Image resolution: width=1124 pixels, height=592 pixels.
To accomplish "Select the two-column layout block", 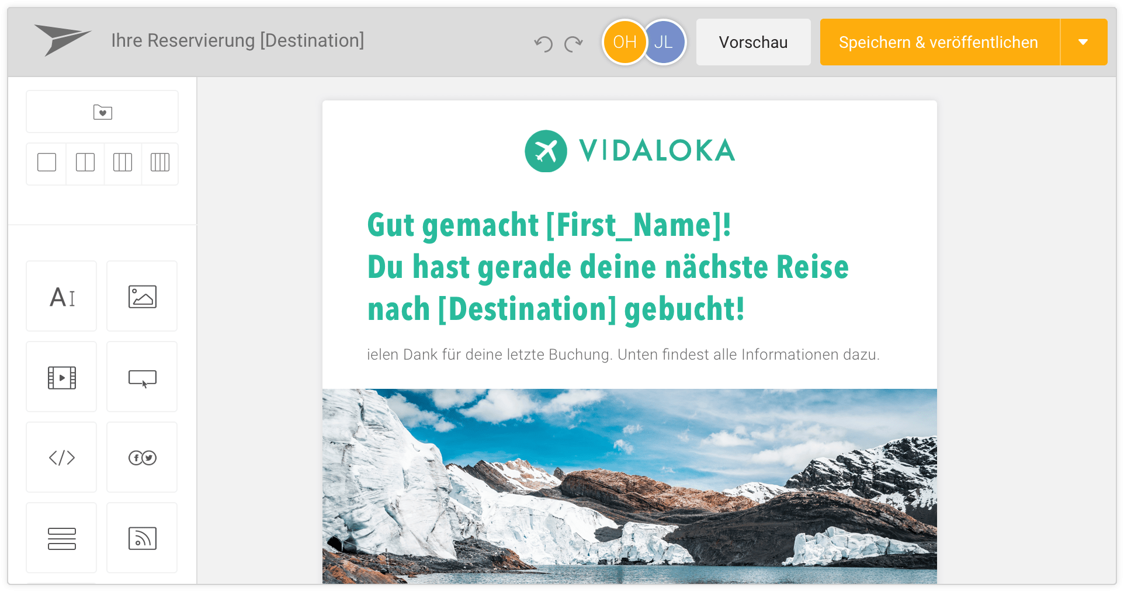I will coord(85,162).
